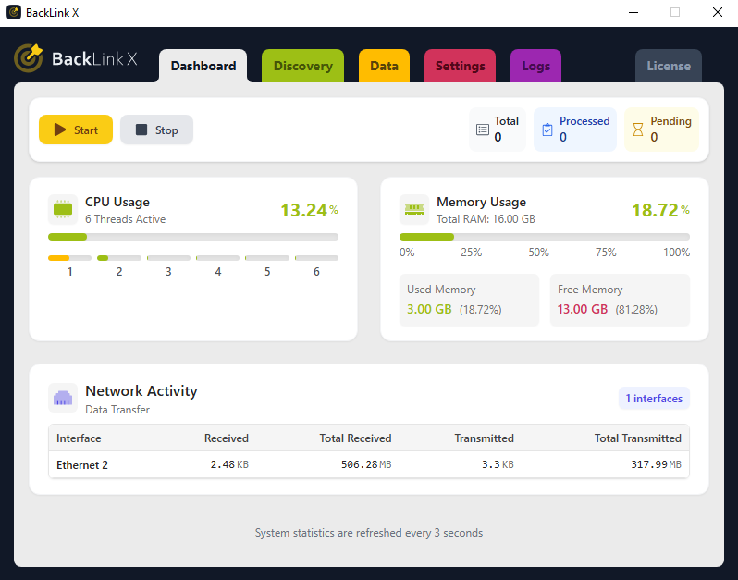This screenshot has width=738, height=580.
Task: Click the Total list icon
Action: [483, 130]
